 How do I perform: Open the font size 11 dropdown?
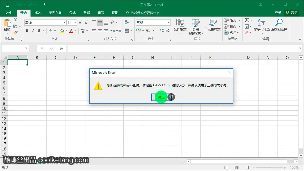[75, 23]
